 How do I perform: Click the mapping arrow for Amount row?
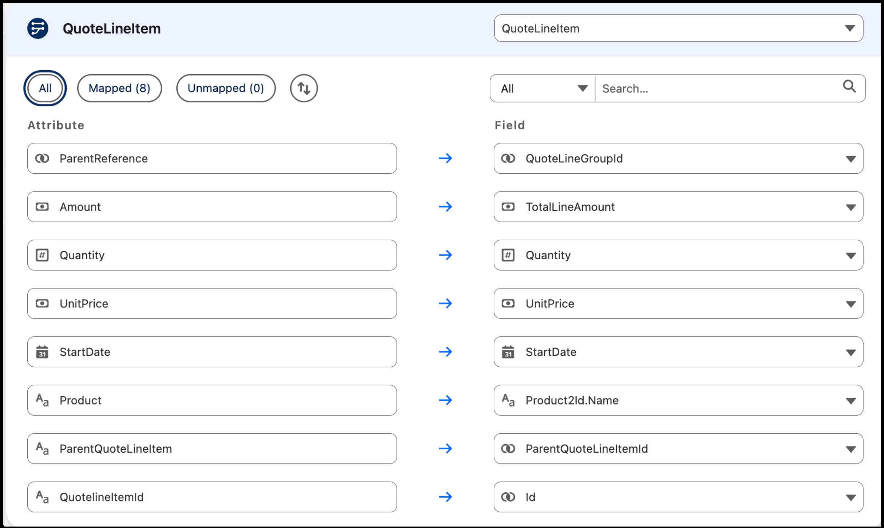point(445,207)
